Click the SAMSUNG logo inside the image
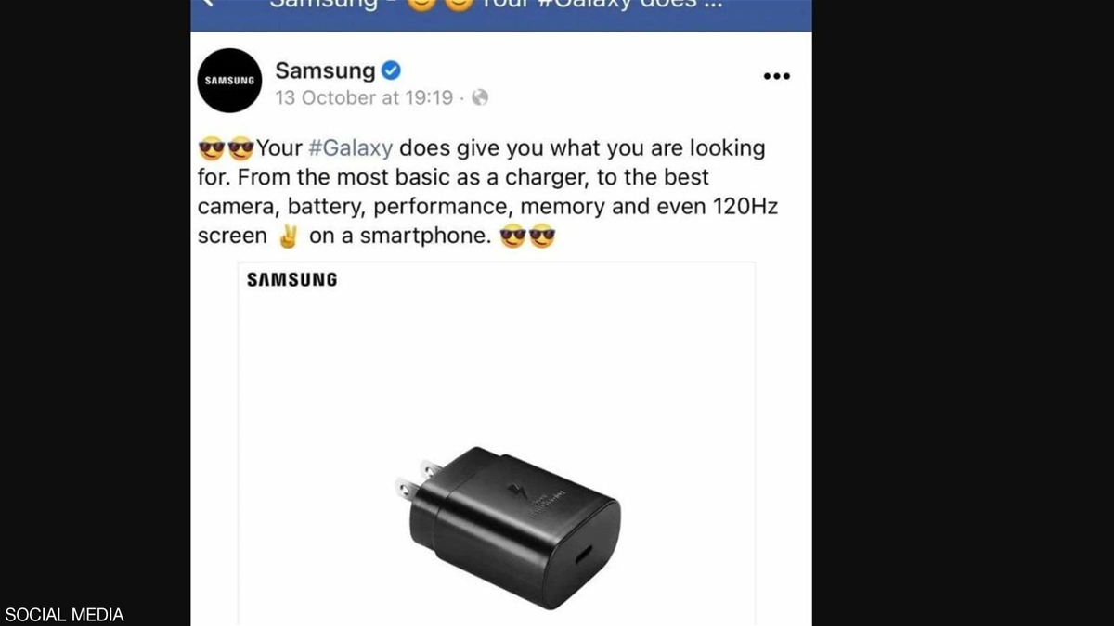Image resolution: width=1114 pixels, height=626 pixels. (292, 279)
